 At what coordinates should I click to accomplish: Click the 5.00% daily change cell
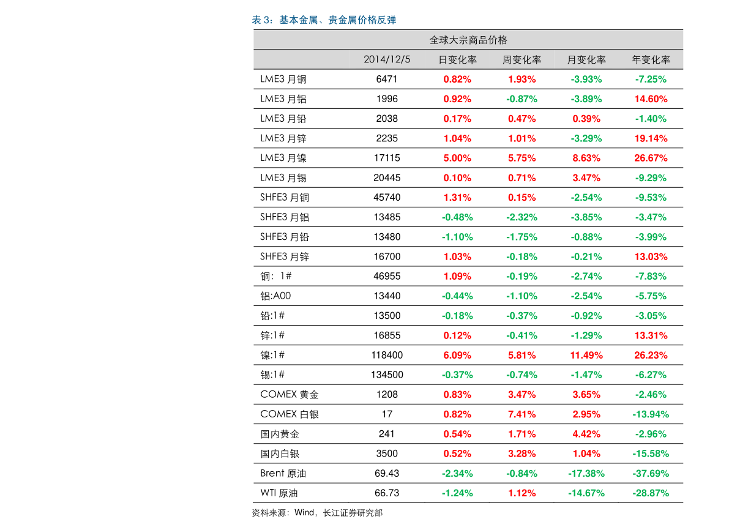pos(457,158)
